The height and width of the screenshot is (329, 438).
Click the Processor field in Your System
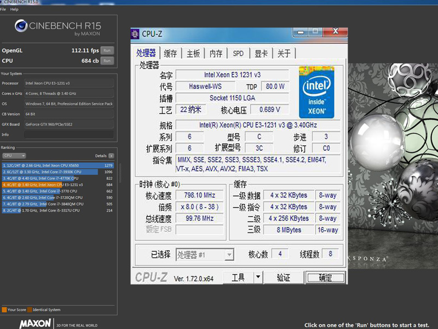(69, 83)
